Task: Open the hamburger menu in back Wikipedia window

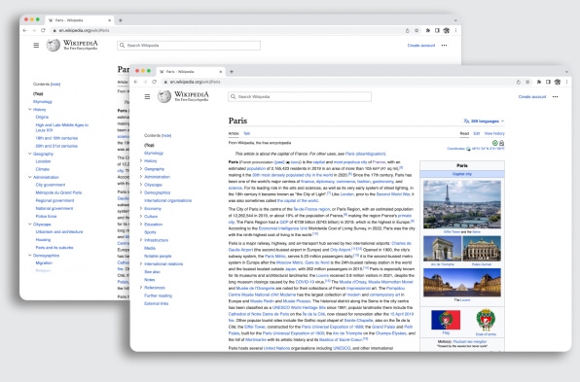Action: click(36, 45)
